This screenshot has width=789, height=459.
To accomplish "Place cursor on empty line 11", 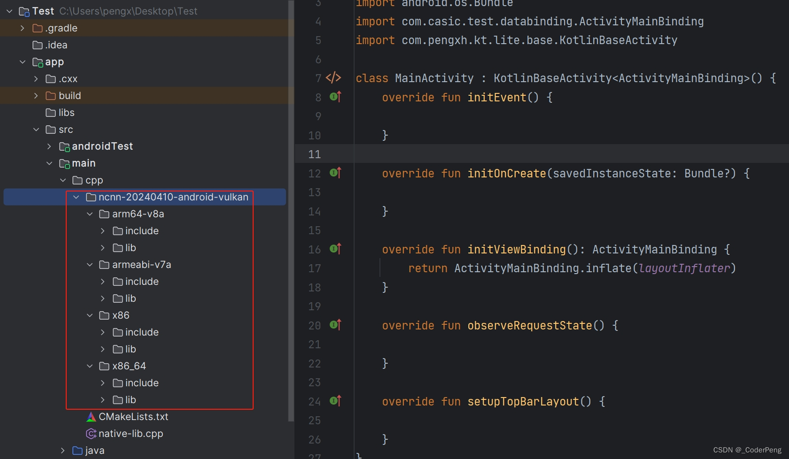I will (x=571, y=154).
